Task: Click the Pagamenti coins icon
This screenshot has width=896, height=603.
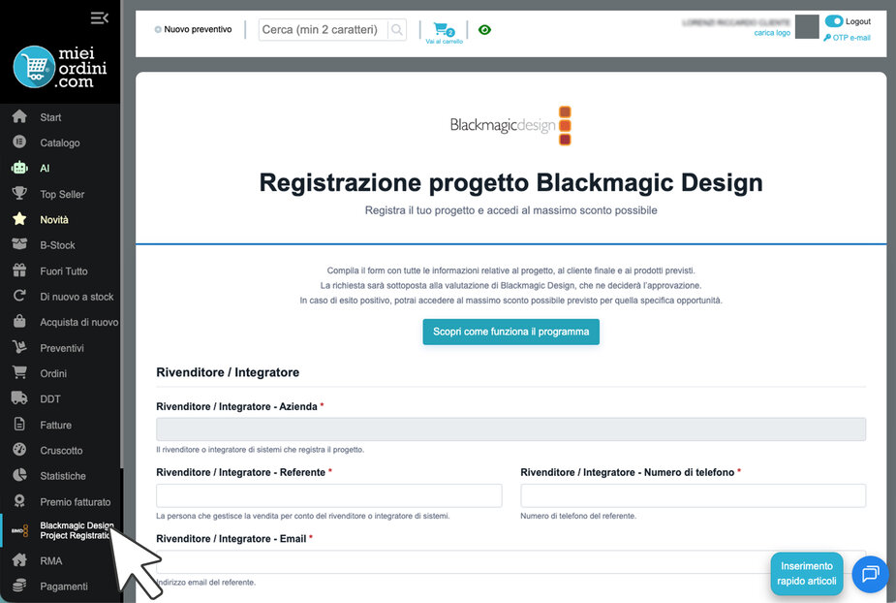Action: pos(19,586)
